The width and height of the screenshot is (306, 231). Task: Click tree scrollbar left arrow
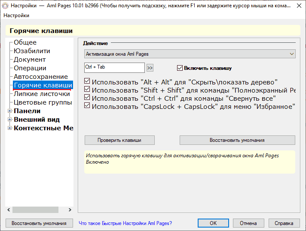tap(9, 210)
